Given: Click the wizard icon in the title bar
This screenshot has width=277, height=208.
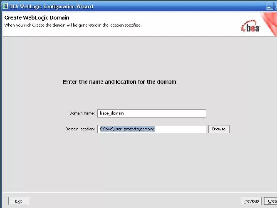Looking at the screenshot, I should [x=5, y=6].
